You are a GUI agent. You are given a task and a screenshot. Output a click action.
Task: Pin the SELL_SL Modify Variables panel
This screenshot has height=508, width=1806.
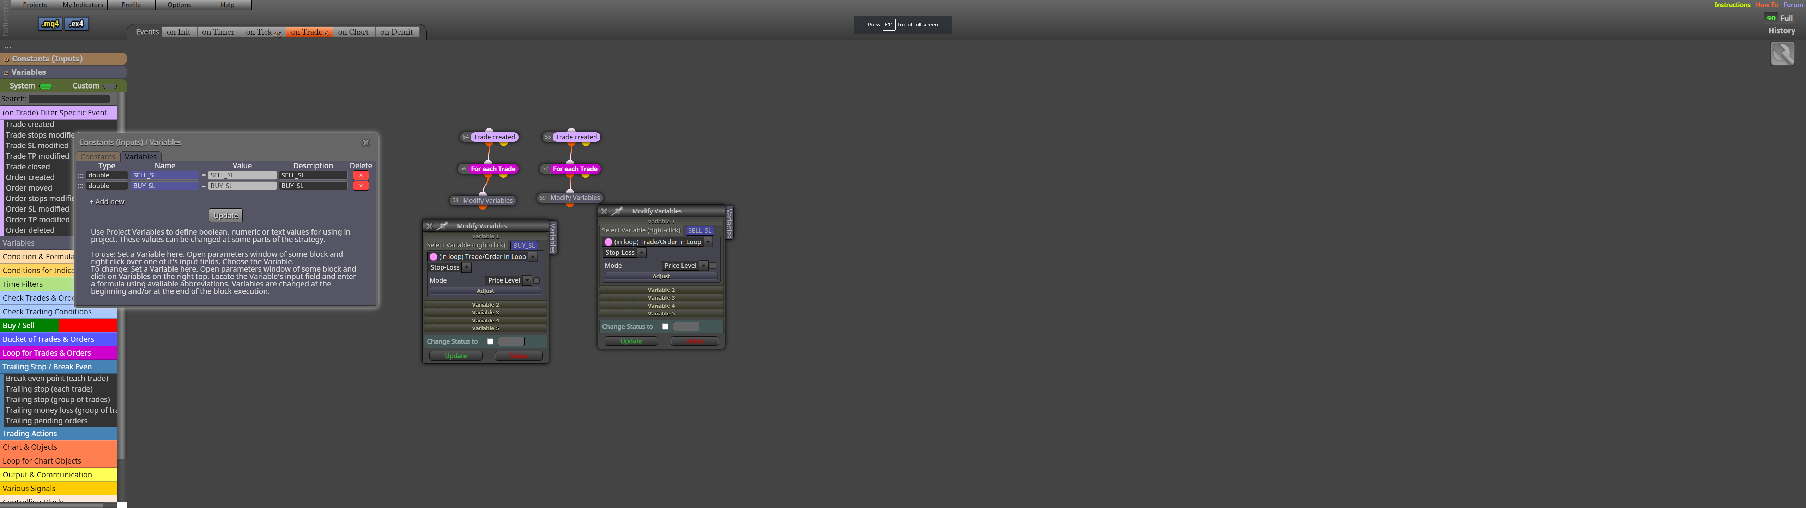coord(618,211)
